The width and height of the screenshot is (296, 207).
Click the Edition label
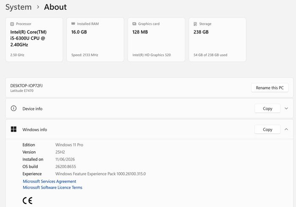29,145
